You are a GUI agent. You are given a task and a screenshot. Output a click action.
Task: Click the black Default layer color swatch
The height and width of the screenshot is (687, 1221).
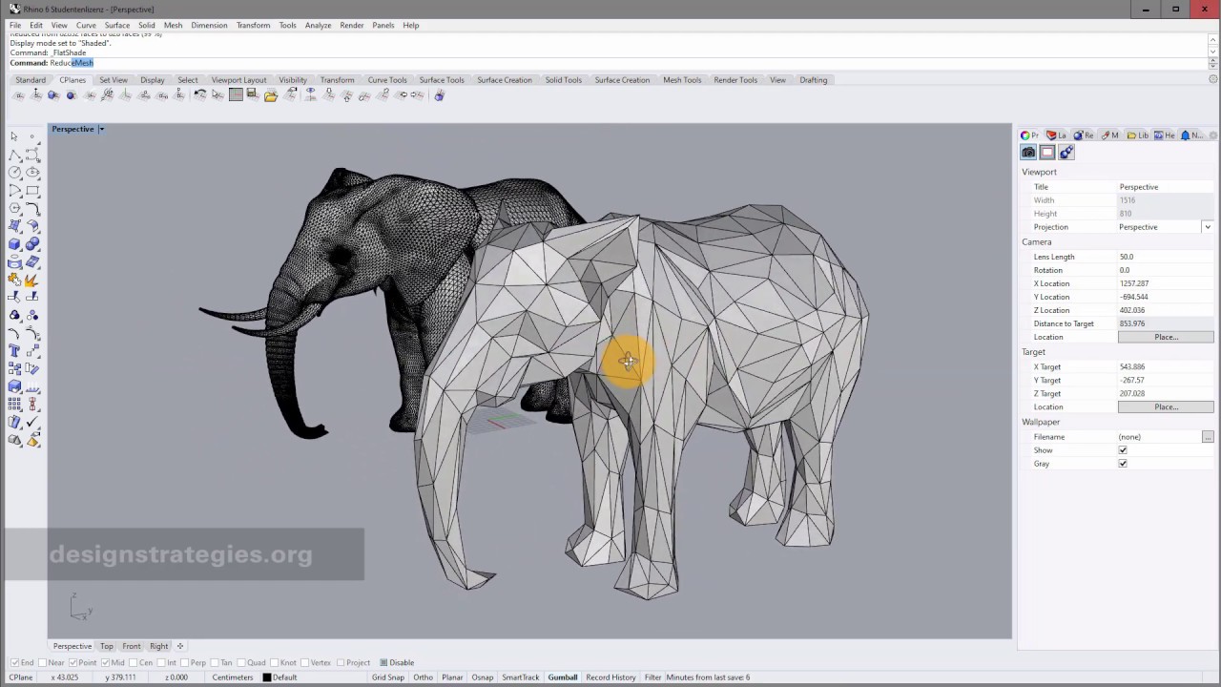[x=266, y=677]
